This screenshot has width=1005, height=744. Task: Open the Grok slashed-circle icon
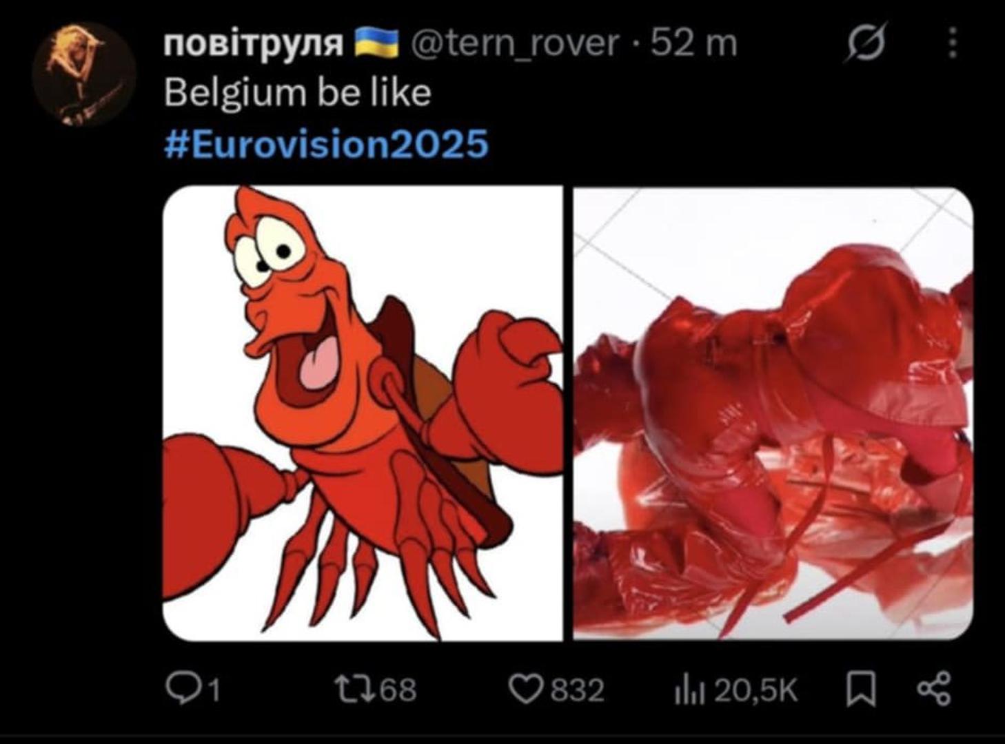pyautogui.click(x=865, y=43)
